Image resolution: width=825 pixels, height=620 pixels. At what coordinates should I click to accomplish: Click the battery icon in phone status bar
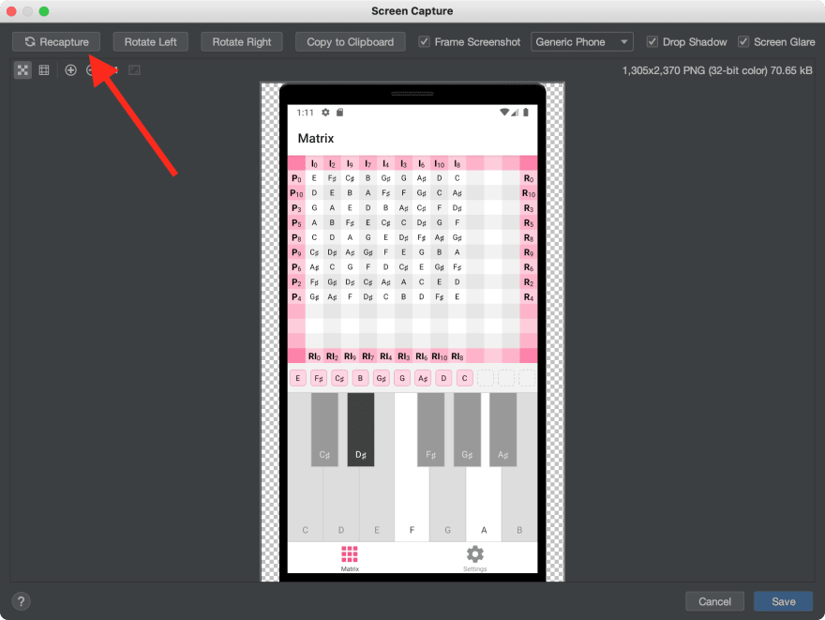coord(526,113)
